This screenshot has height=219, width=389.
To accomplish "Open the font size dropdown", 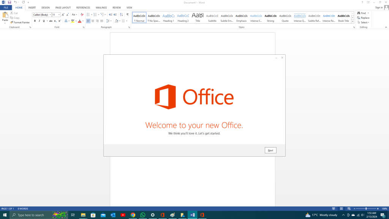I will tap(59, 14).
